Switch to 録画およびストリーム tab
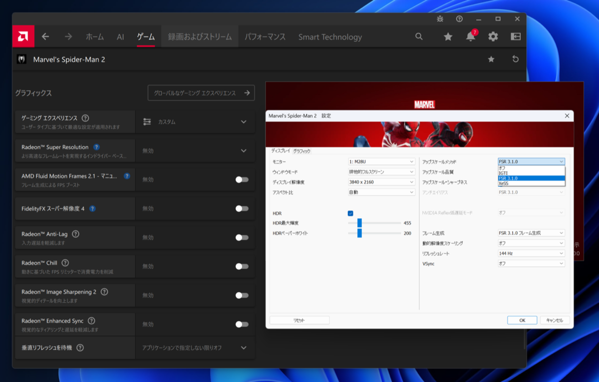The image size is (599, 382). pos(200,37)
